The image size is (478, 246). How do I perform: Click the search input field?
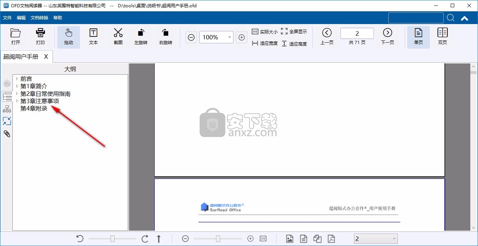416,18
